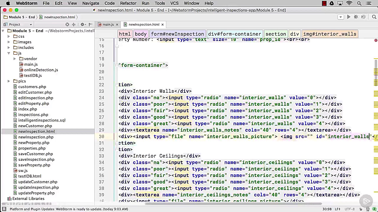Collapse all in Project panel
The image size is (378, 212).
(x=74, y=24)
